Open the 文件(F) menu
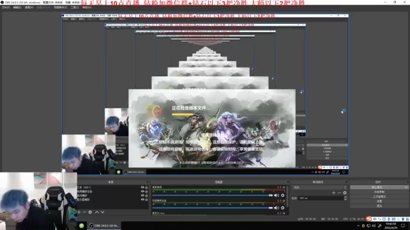This screenshot has width=410, height=230. click(x=6, y=8)
